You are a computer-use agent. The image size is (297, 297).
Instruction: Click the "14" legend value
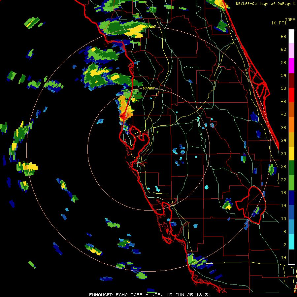283,206
